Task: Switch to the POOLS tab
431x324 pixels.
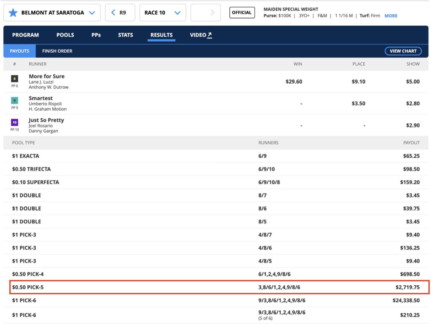Action: tap(65, 35)
